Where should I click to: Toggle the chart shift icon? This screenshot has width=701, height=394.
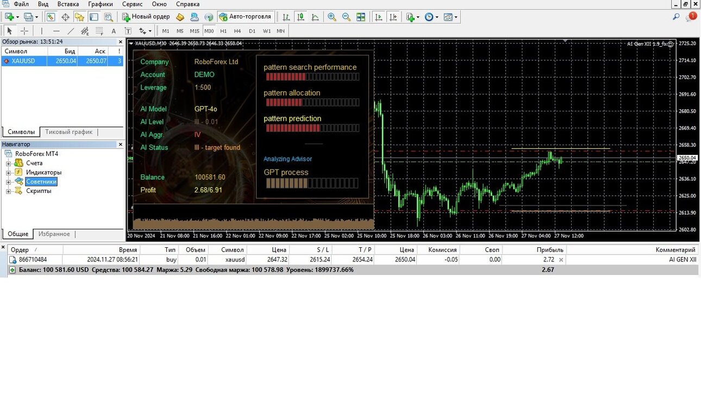pos(393,17)
